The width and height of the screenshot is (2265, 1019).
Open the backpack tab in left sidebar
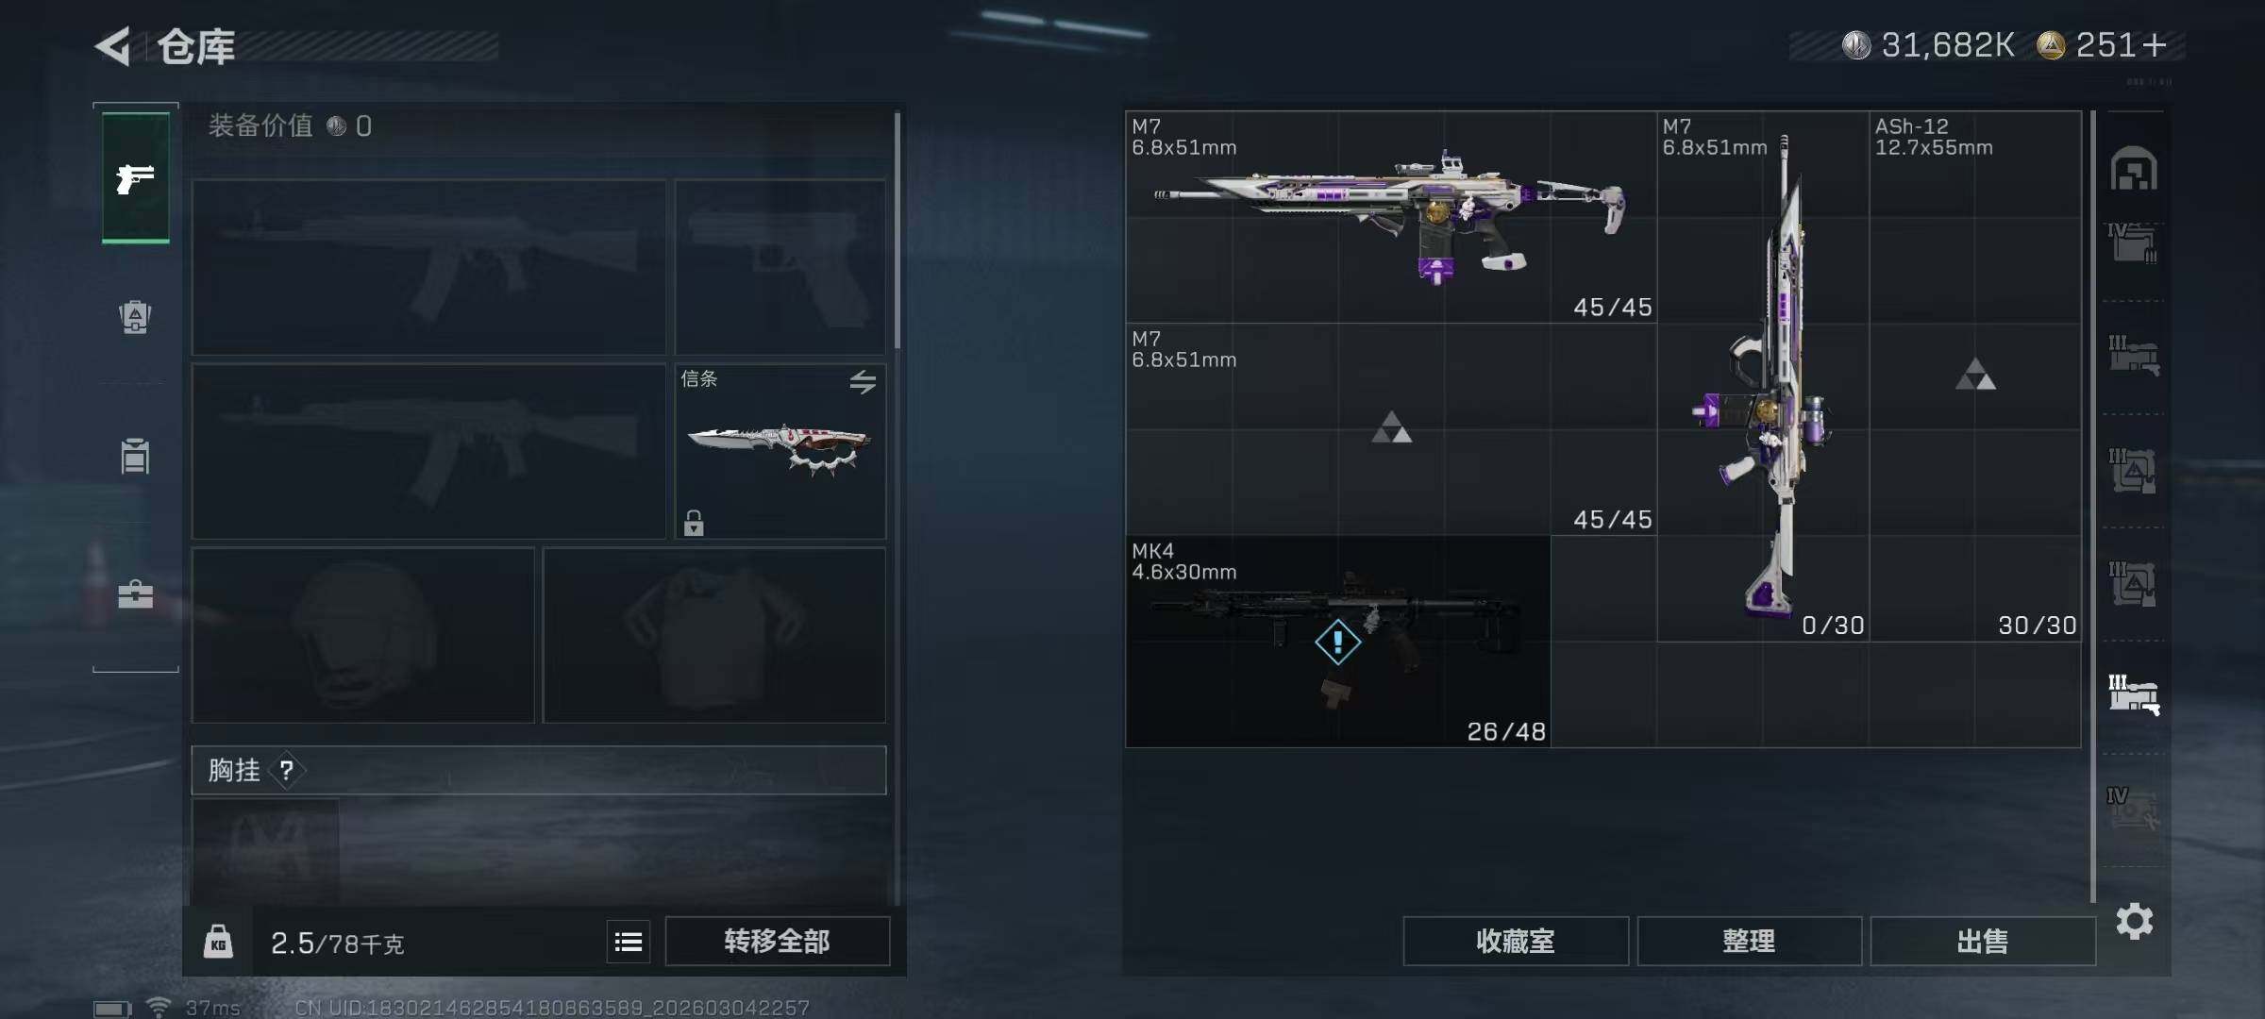point(135,317)
